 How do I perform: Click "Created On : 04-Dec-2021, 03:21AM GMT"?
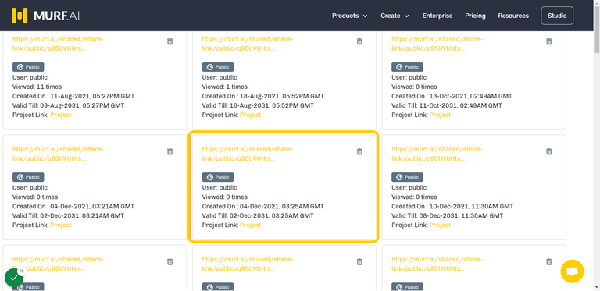[73, 206]
